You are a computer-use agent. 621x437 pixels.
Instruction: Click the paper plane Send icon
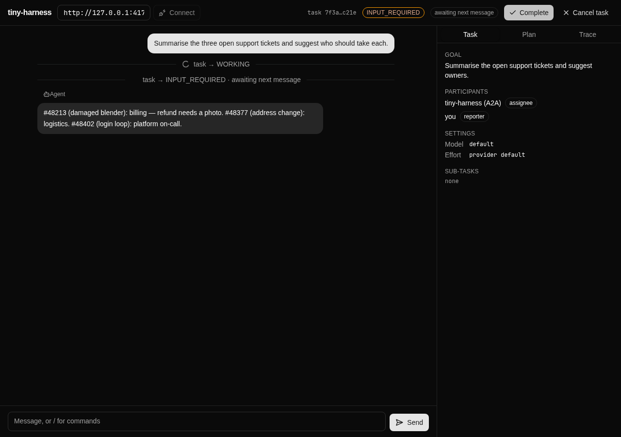400,422
